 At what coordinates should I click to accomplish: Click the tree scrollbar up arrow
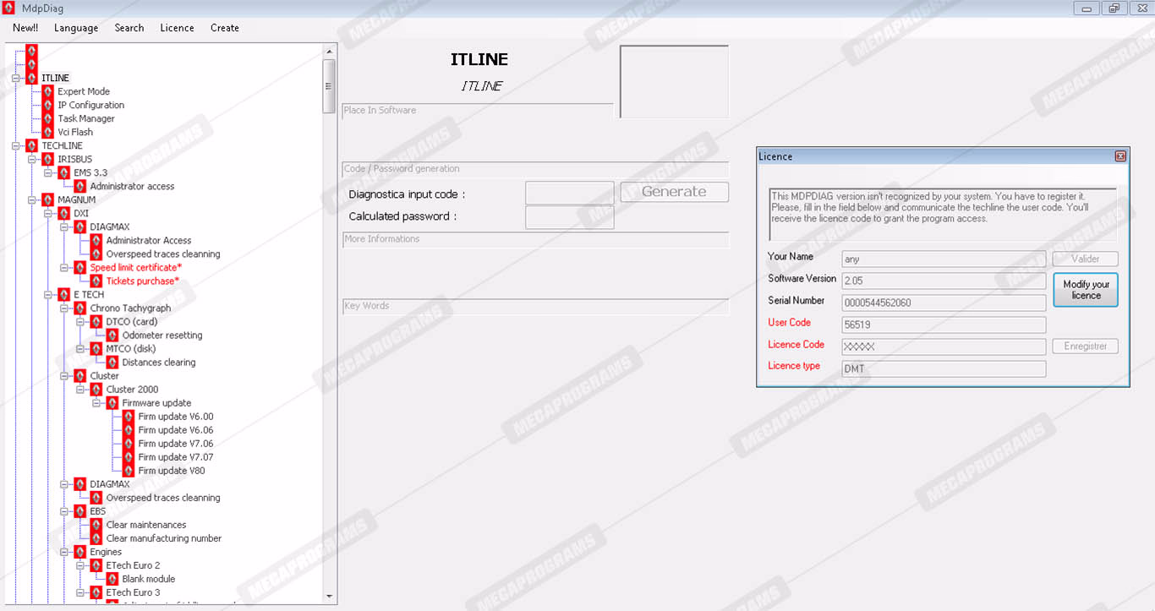click(330, 51)
